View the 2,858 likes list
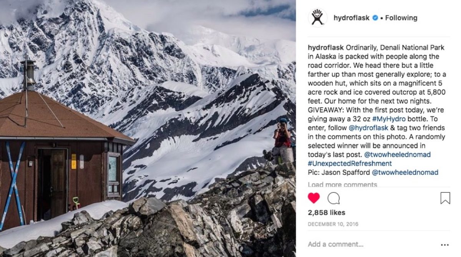This screenshot has height=257, width=461. [327, 212]
